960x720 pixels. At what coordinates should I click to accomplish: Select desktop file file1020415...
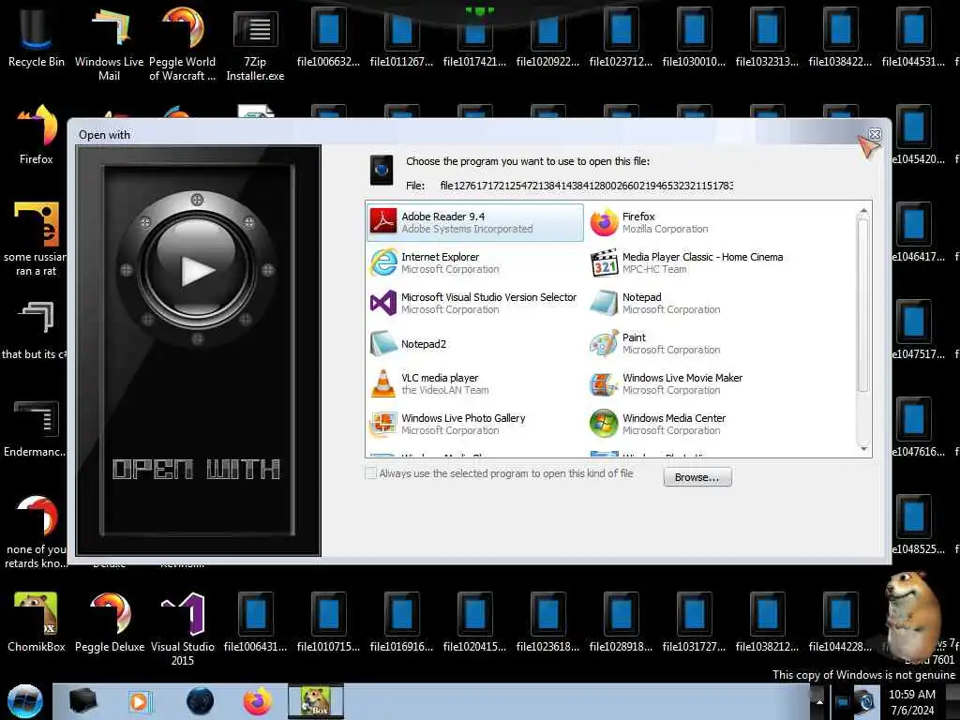point(474,622)
